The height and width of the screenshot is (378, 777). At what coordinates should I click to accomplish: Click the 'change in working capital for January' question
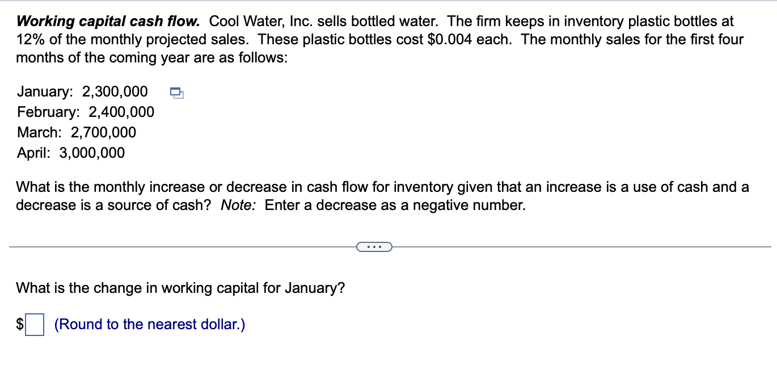pyautogui.click(x=180, y=288)
